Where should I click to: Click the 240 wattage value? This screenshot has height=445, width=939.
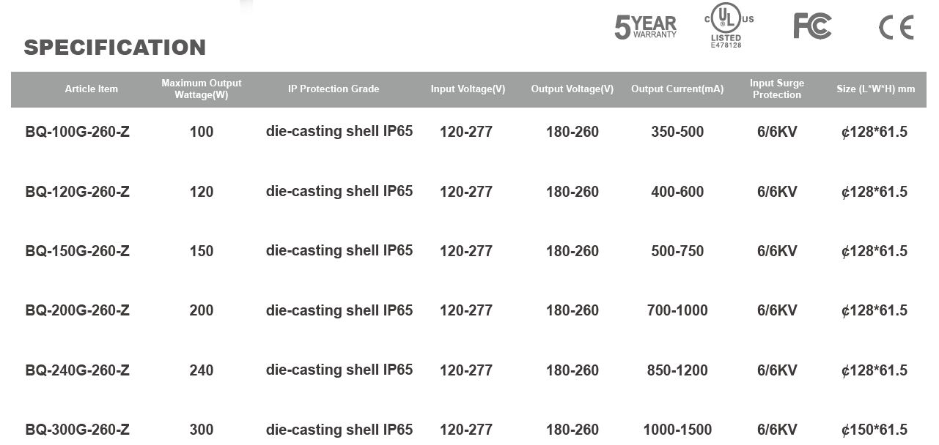tap(202, 370)
